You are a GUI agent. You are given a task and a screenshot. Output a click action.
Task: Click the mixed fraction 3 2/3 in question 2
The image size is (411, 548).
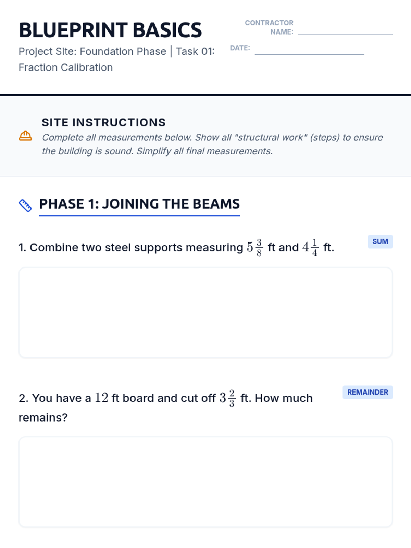[x=227, y=398]
